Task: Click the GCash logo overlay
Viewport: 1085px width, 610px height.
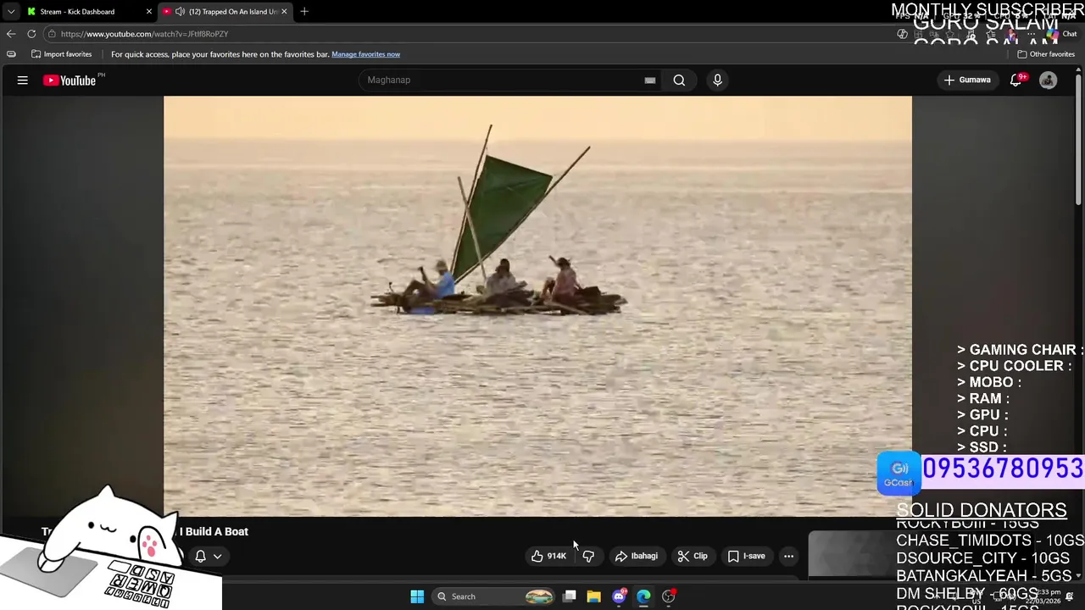Action: pos(899,473)
